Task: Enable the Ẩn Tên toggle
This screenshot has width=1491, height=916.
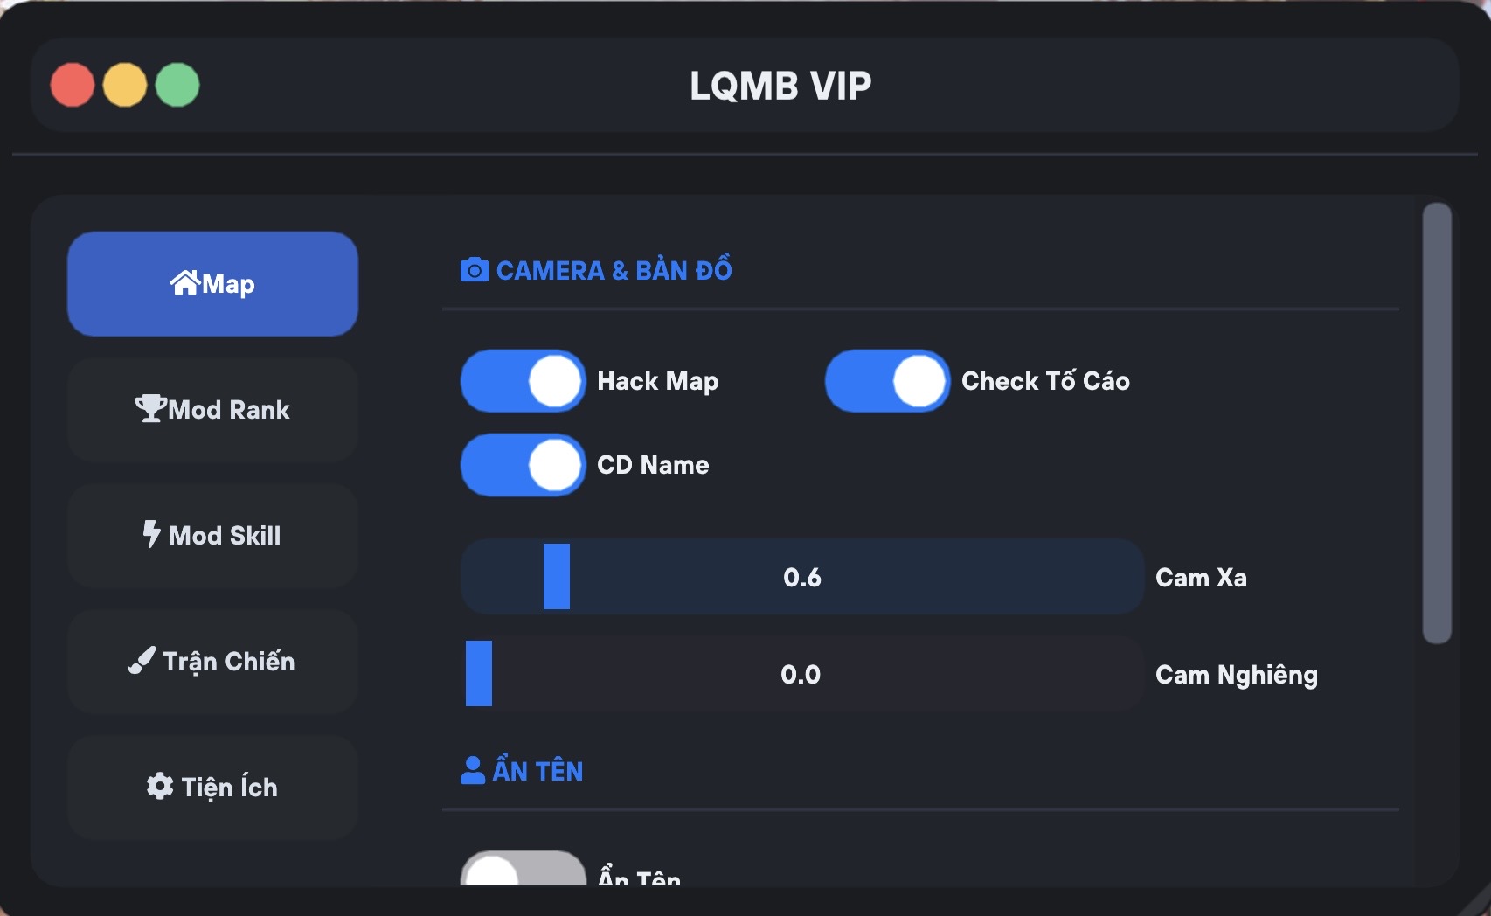Action: click(523, 871)
